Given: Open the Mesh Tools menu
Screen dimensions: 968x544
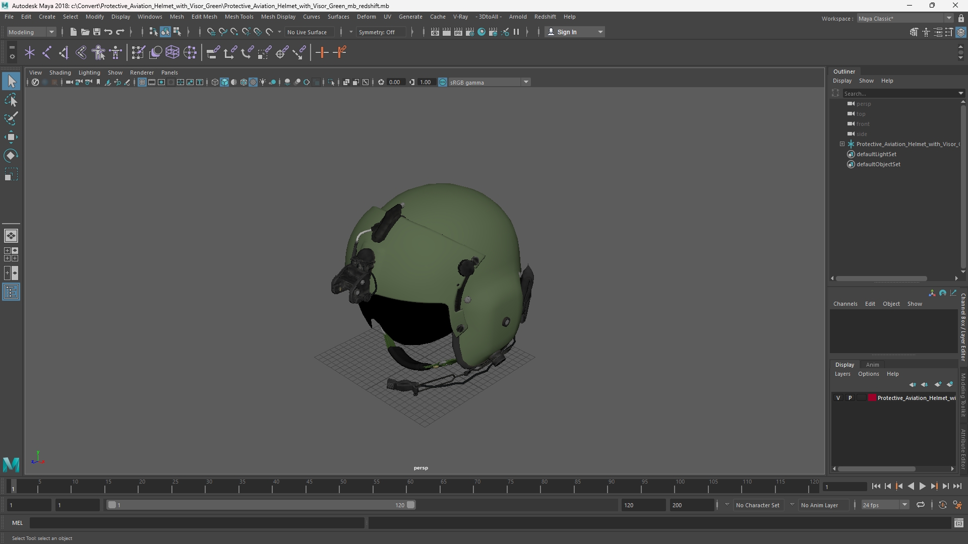Looking at the screenshot, I should point(238,17).
